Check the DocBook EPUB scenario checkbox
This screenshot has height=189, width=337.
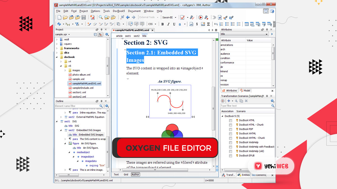pos(231,155)
